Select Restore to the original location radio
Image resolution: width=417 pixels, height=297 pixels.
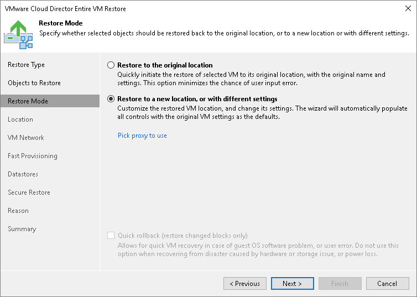pyautogui.click(x=111, y=65)
